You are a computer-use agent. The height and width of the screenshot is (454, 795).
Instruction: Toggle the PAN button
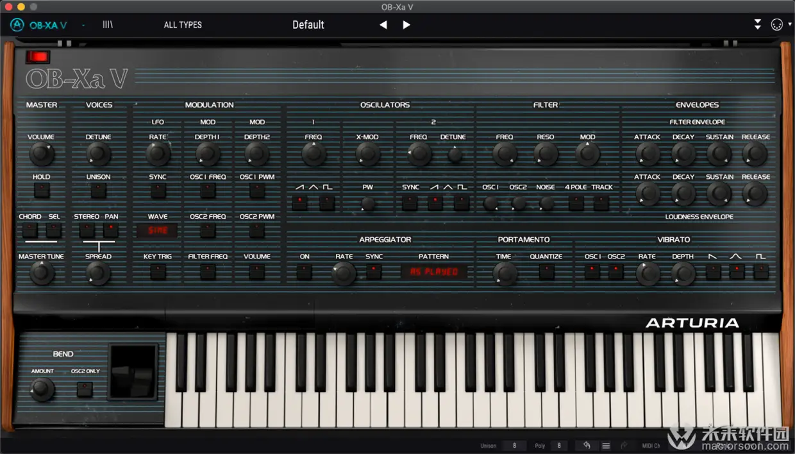111,230
